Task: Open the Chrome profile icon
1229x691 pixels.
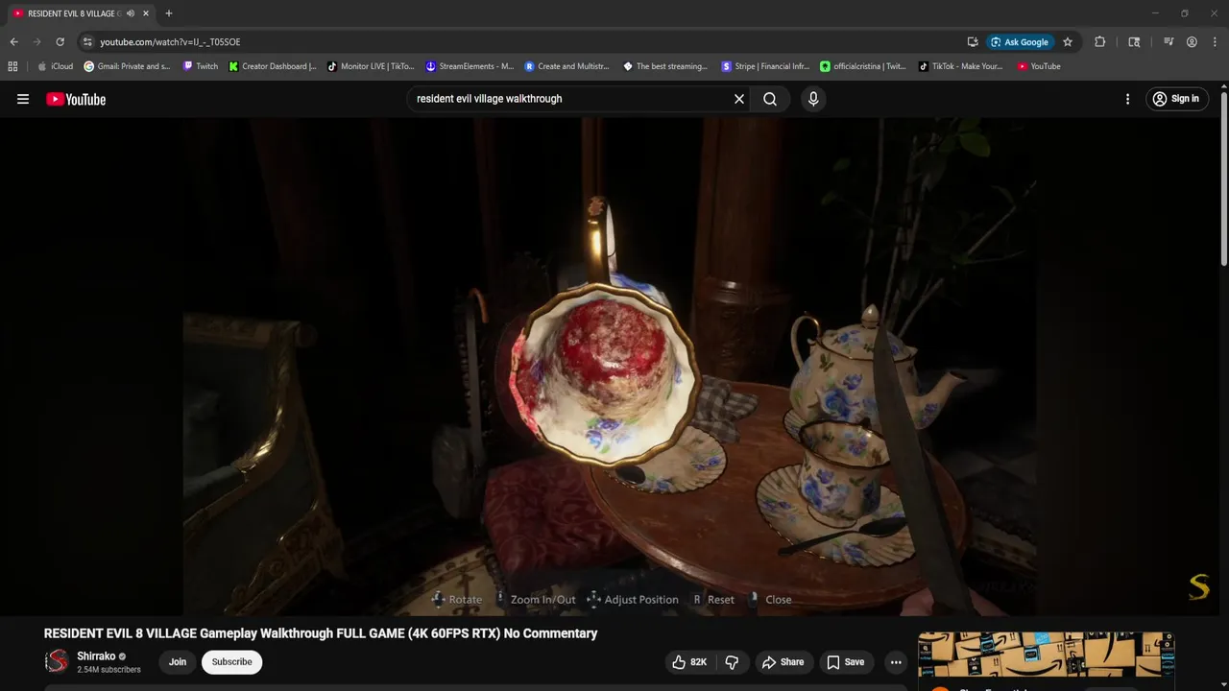Action: (1192, 42)
